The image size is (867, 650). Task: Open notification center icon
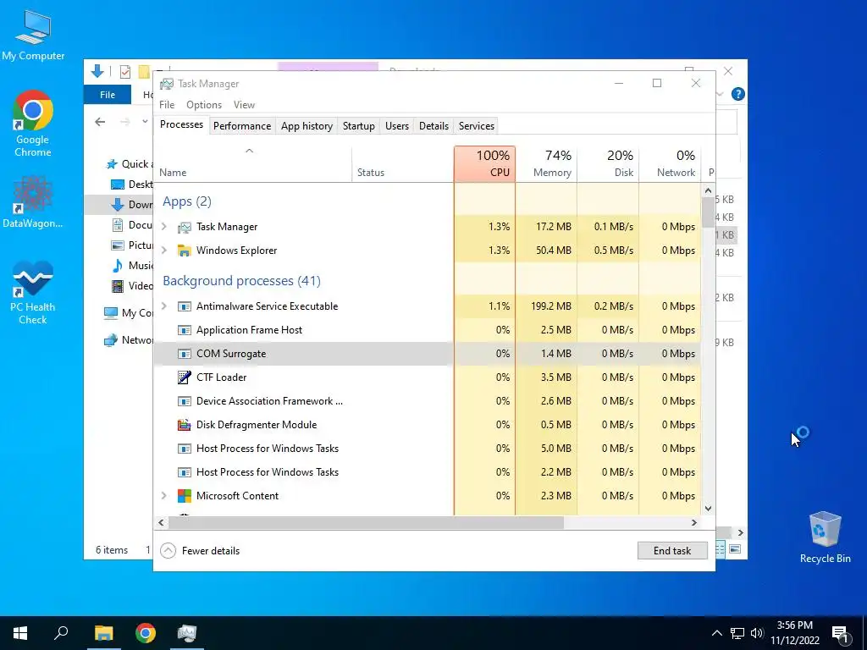tap(841, 633)
